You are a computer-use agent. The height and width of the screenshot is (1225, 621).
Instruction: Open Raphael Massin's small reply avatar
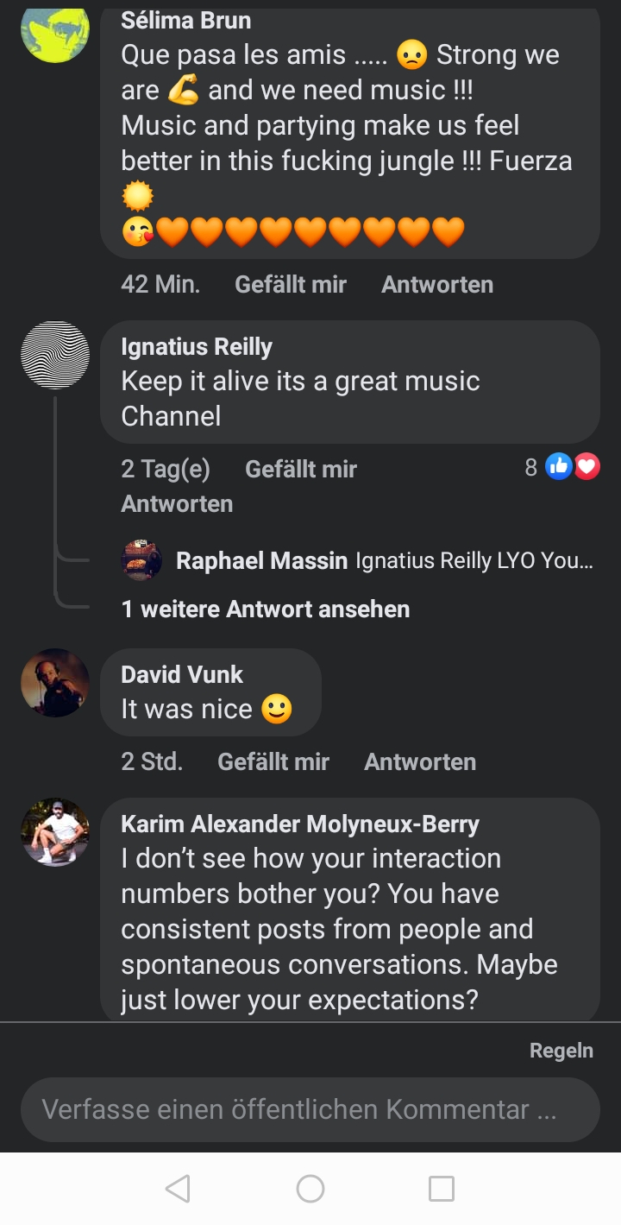click(x=141, y=560)
